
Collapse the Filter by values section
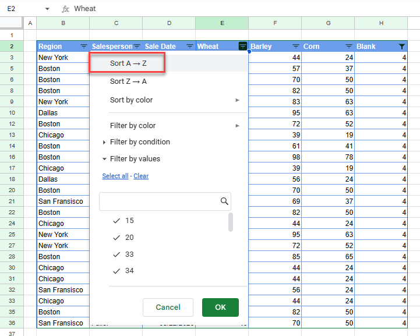(x=104, y=159)
